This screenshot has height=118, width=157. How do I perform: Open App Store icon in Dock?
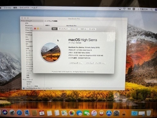(109, 113)
